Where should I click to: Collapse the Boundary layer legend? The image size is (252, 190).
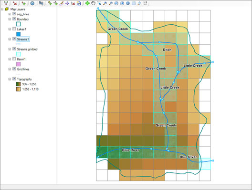(x=10, y=19)
